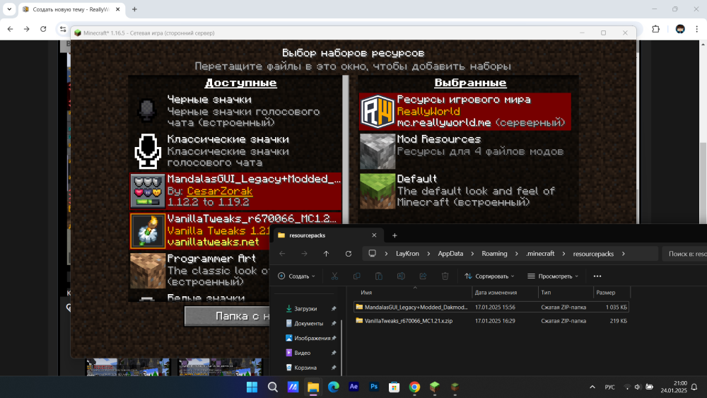Click the Default grass block pack icon
Screen dimensions: 707x398
(x=378, y=191)
